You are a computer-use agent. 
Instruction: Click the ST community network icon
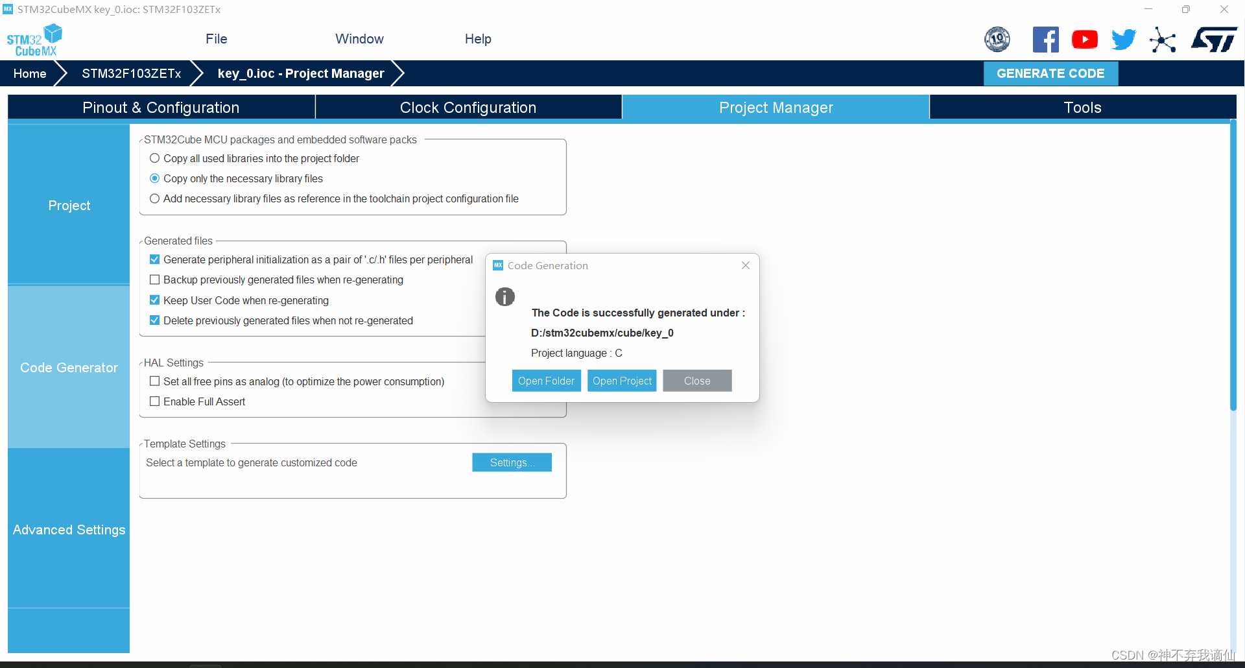pyautogui.click(x=1163, y=40)
